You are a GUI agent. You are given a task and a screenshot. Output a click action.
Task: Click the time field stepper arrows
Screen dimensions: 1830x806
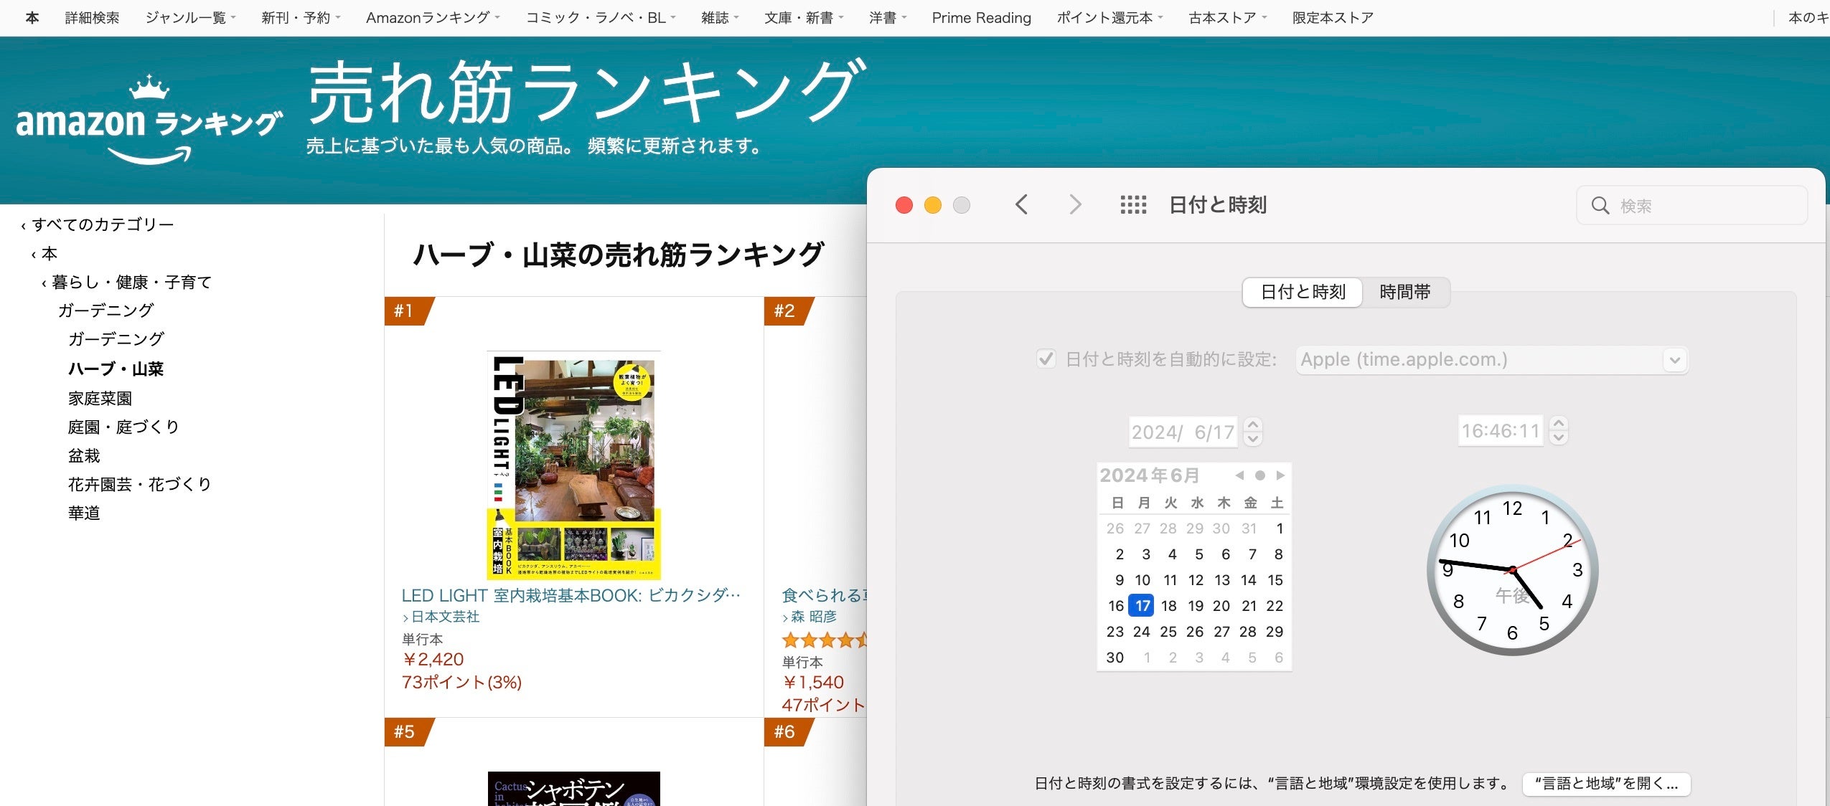(x=1558, y=430)
